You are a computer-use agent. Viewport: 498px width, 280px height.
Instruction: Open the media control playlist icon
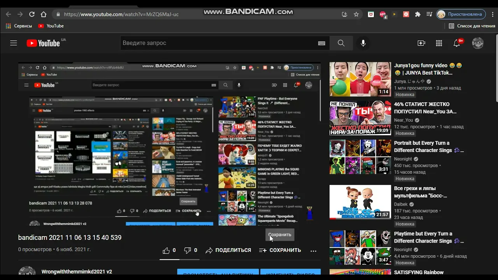tap(430, 14)
